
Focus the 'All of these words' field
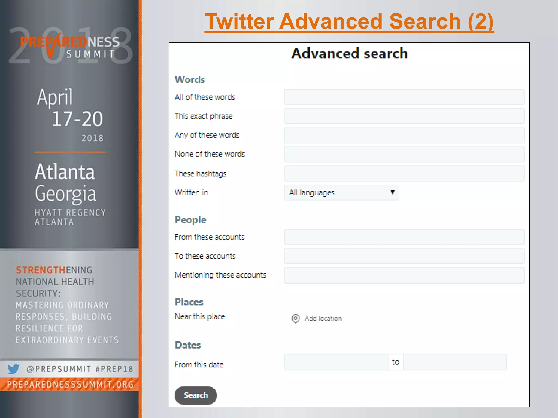[x=404, y=97]
